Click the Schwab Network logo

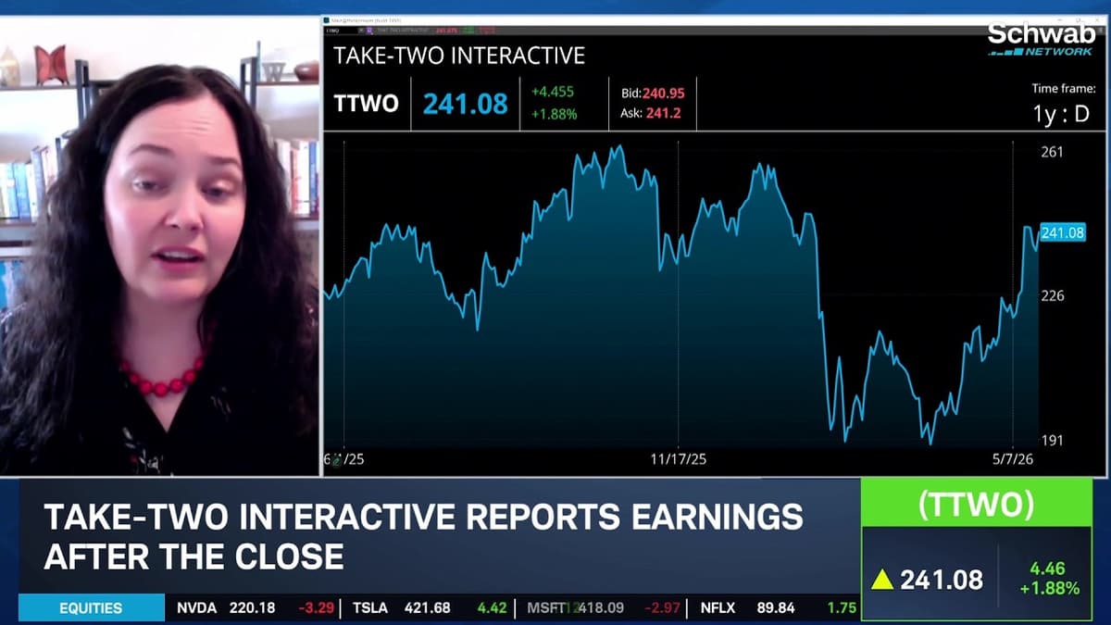[1040, 39]
